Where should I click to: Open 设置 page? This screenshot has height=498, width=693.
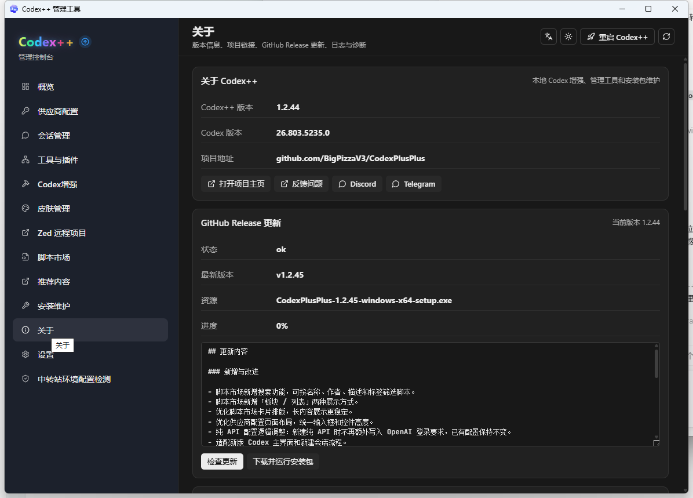coord(90,354)
